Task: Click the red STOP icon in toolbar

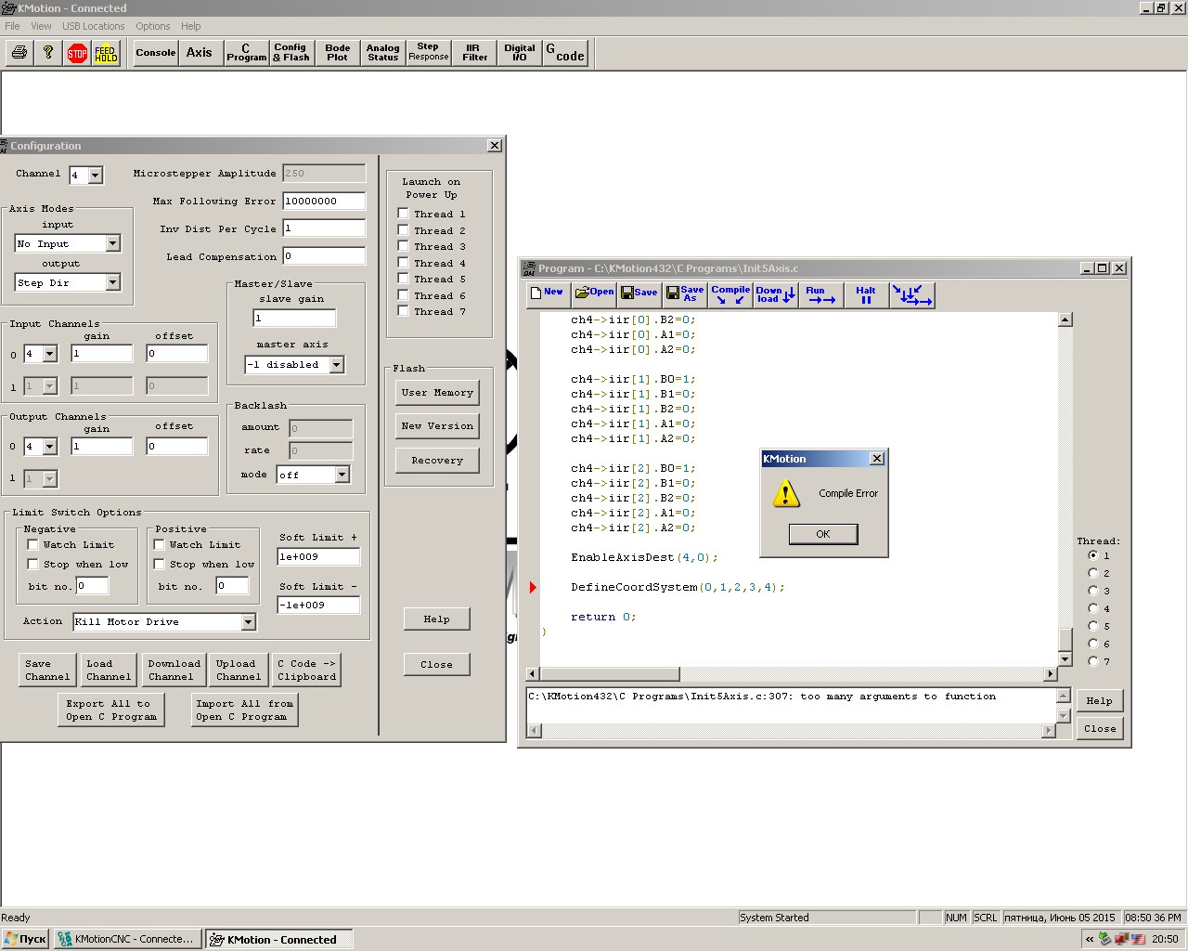Action: click(x=77, y=53)
